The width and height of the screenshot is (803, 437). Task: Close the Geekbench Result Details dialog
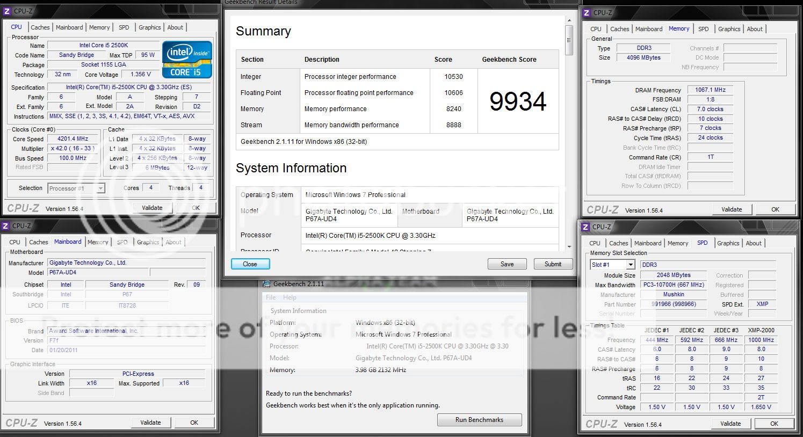coord(250,264)
